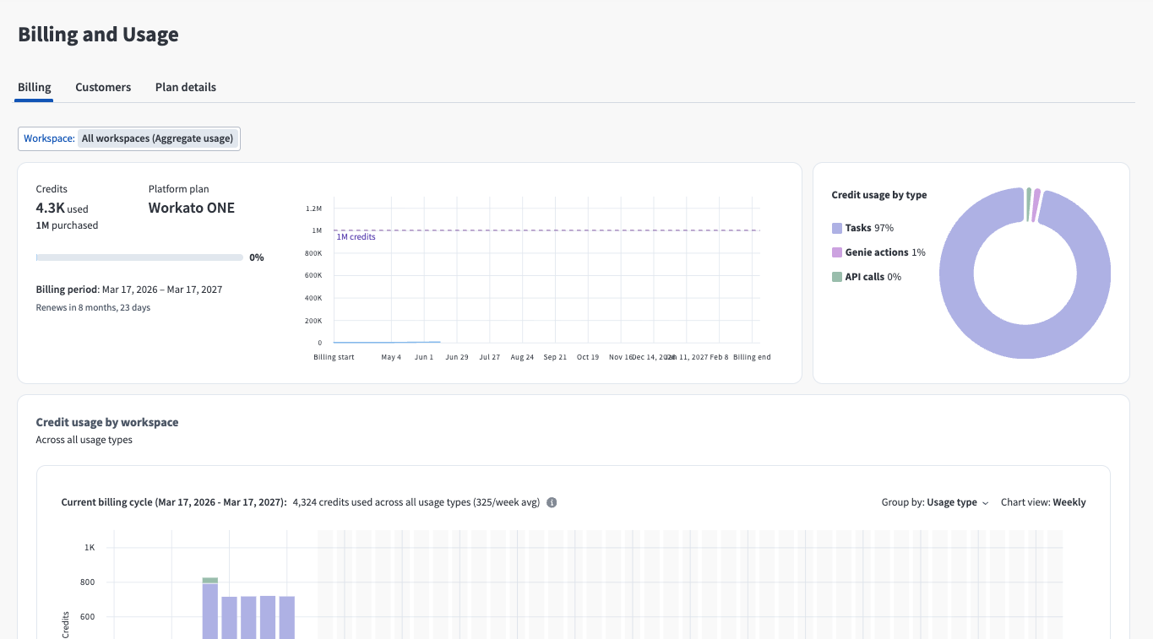Image resolution: width=1153 pixels, height=639 pixels.
Task: Change the Chart view Weekly setting
Action: point(1043,502)
